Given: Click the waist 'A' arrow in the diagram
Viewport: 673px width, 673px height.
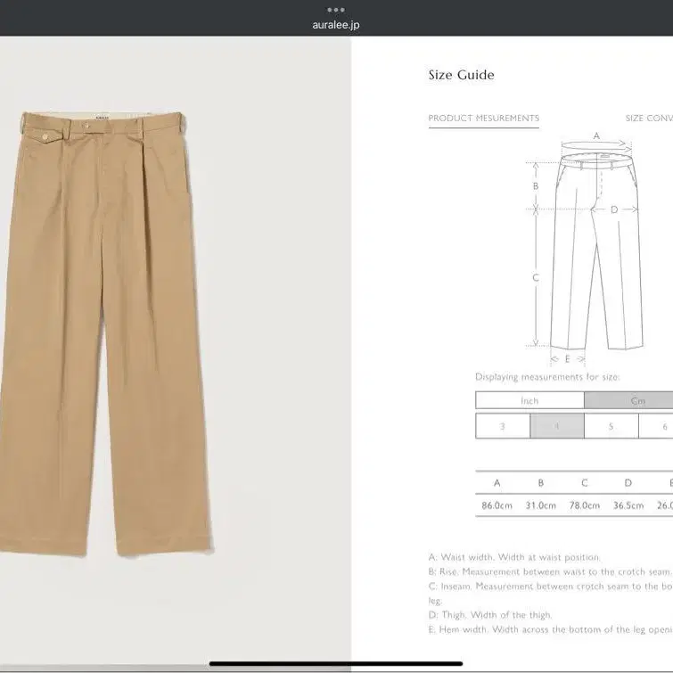Looking at the screenshot, I should pos(596,137).
